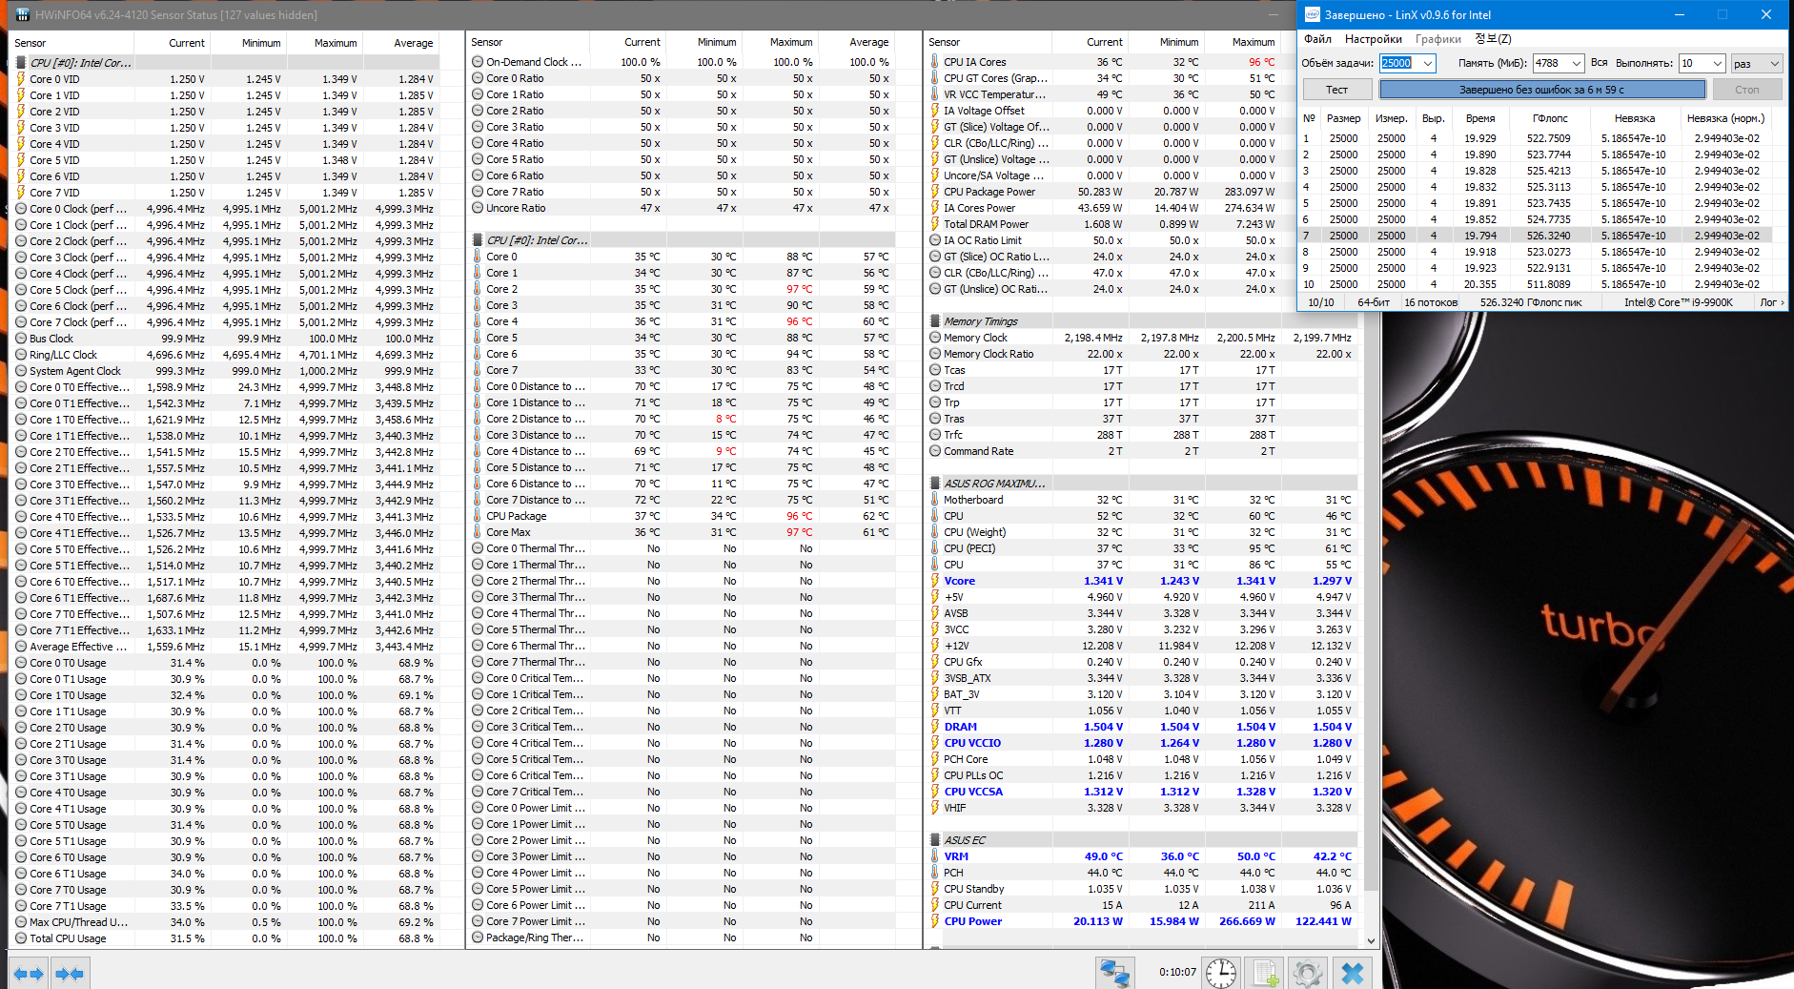Click the completed test progress bar

point(1541,90)
